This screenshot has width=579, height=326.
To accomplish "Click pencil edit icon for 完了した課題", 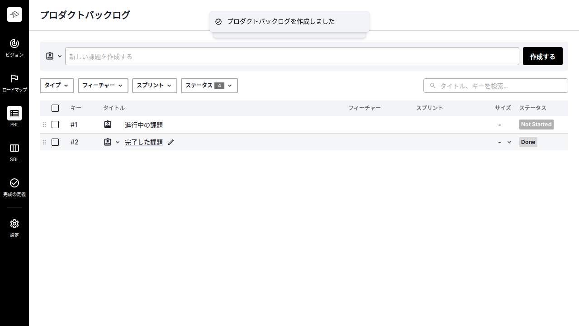I will pos(171,142).
